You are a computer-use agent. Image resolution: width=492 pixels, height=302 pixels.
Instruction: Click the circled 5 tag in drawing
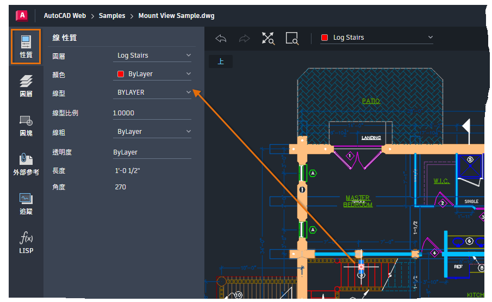[470, 159]
